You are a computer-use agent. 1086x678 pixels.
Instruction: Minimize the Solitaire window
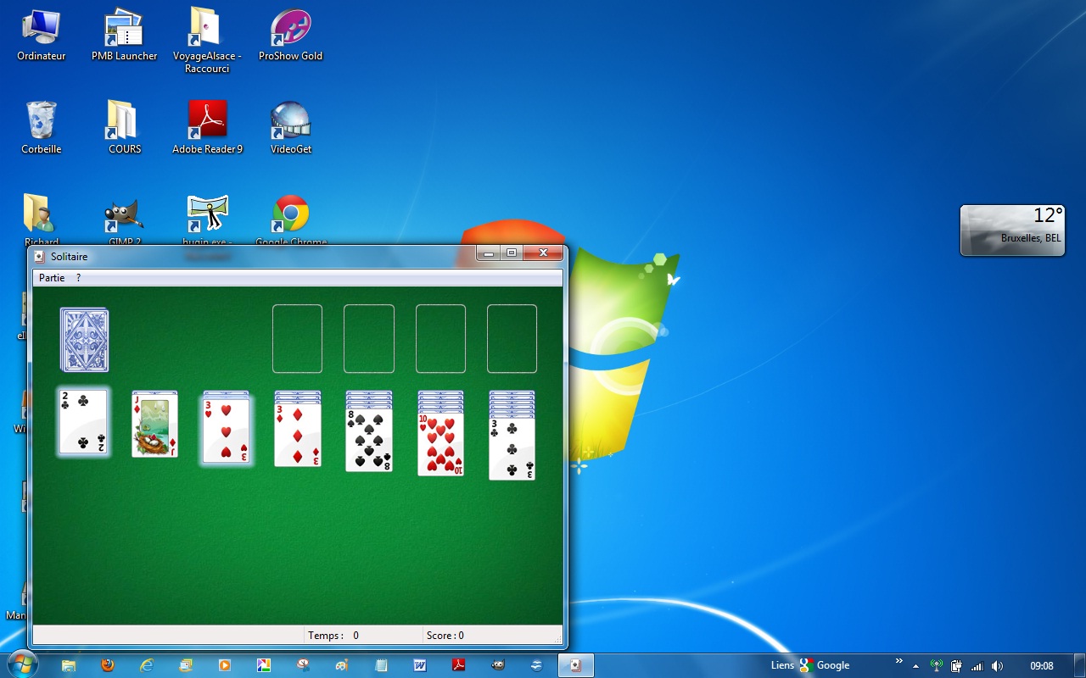coord(489,253)
